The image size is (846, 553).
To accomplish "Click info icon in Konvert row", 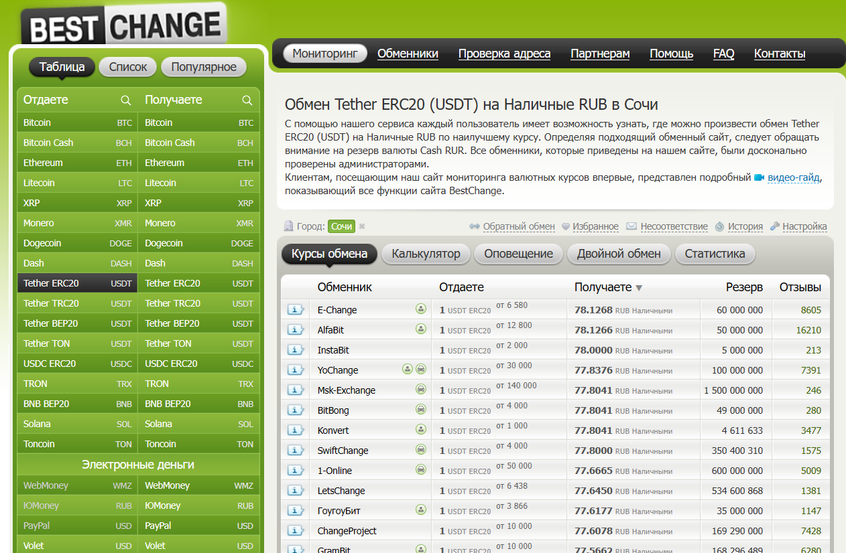I will [296, 430].
